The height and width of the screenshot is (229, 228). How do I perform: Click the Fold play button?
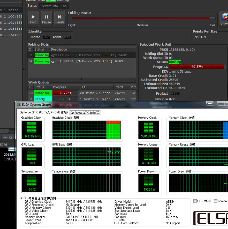(33, 19)
